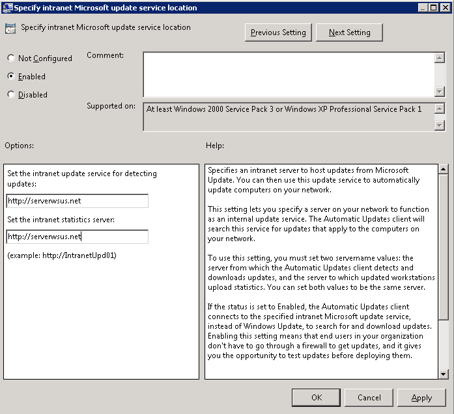This screenshot has height=414, width=454.
Task: Click the Help pane scroll up arrow
Action: (444, 169)
